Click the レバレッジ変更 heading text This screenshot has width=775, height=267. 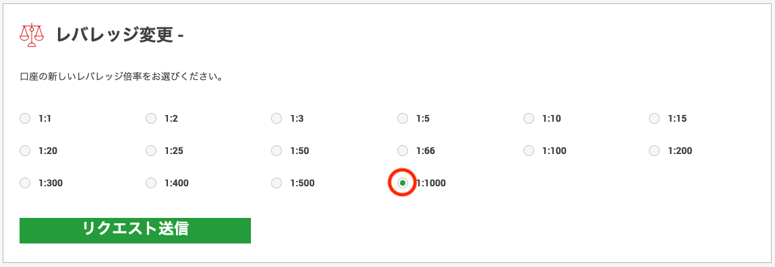pyautogui.click(x=115, y=34)
